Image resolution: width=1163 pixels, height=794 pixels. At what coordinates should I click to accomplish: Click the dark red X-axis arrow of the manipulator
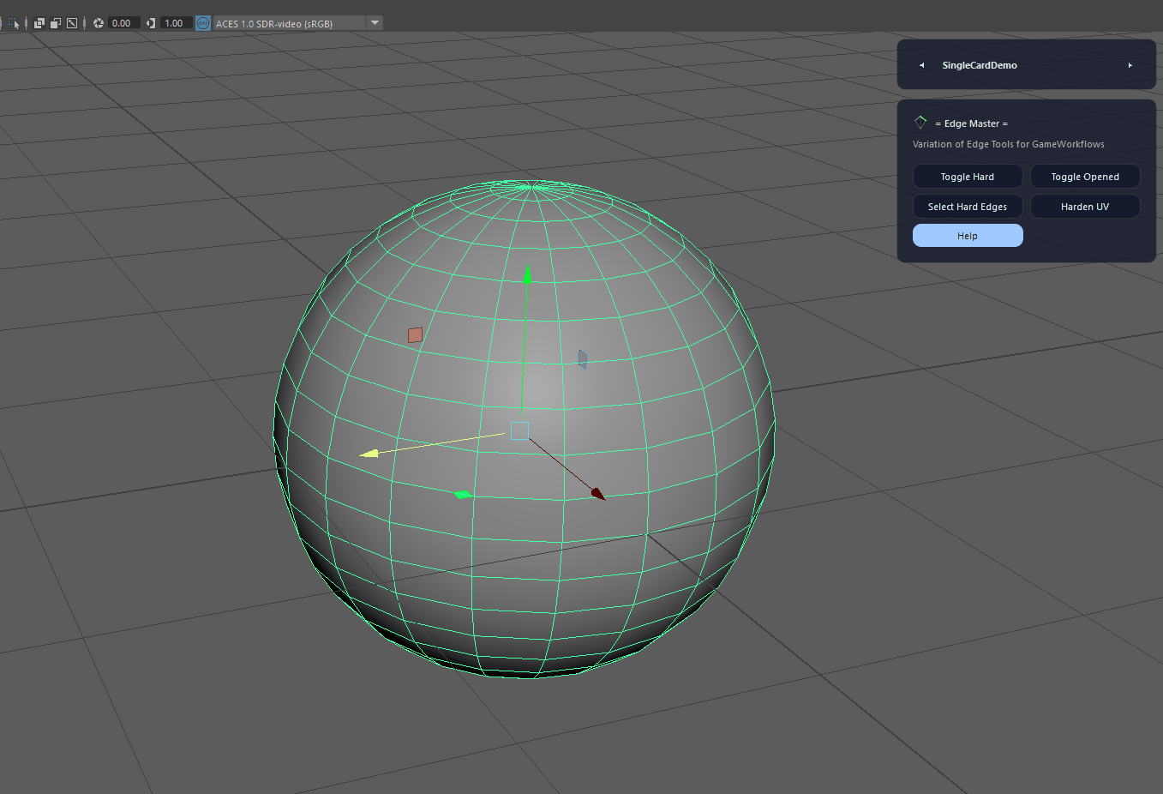[597, 493]
